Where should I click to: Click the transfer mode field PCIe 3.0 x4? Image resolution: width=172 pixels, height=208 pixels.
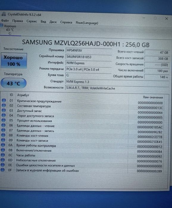[x=88, y=69]
